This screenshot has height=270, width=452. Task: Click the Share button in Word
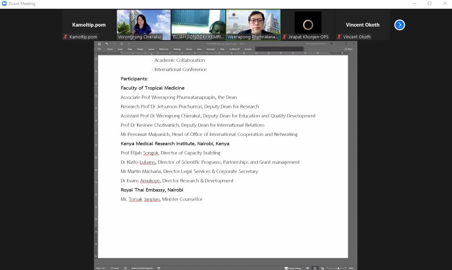coord(349,49)
